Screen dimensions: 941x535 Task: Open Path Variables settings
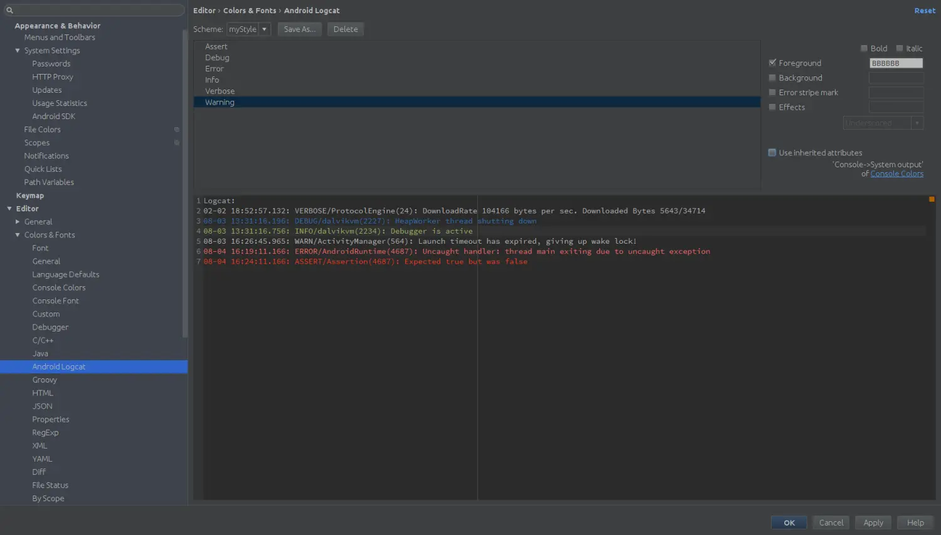point(49,182)
